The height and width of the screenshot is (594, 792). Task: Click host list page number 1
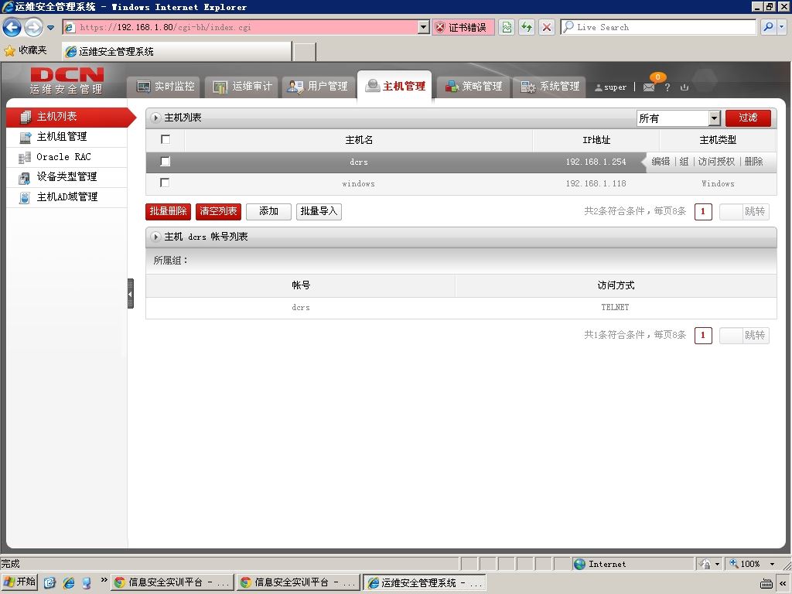point(703,212)
